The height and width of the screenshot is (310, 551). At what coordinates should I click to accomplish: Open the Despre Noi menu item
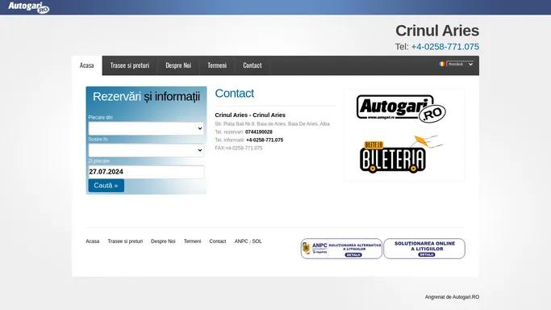(x=178, y=65)
